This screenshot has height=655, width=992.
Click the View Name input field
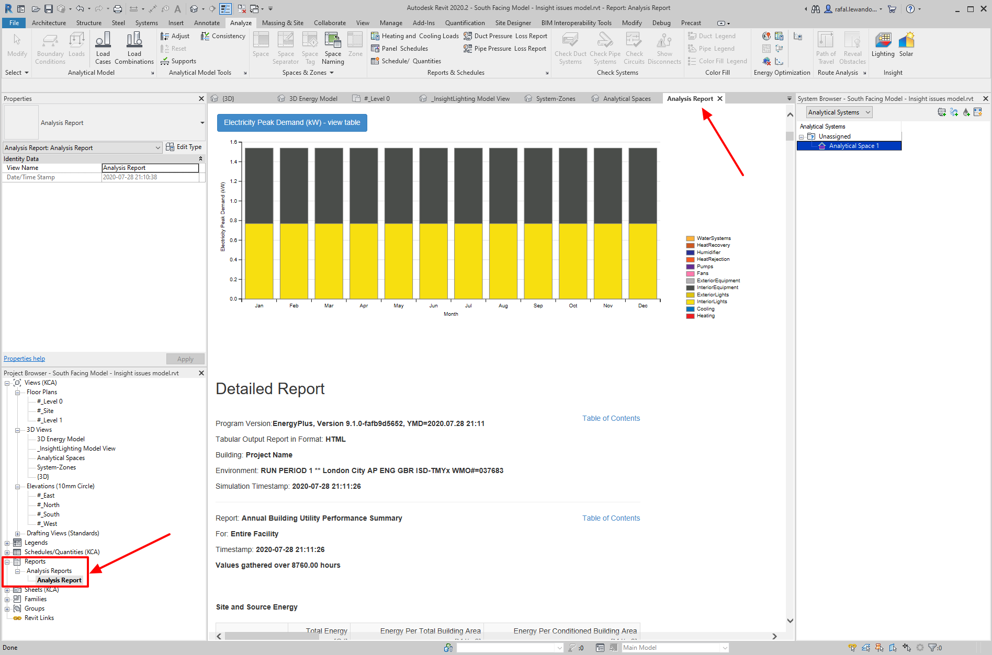tap(150, 168)
